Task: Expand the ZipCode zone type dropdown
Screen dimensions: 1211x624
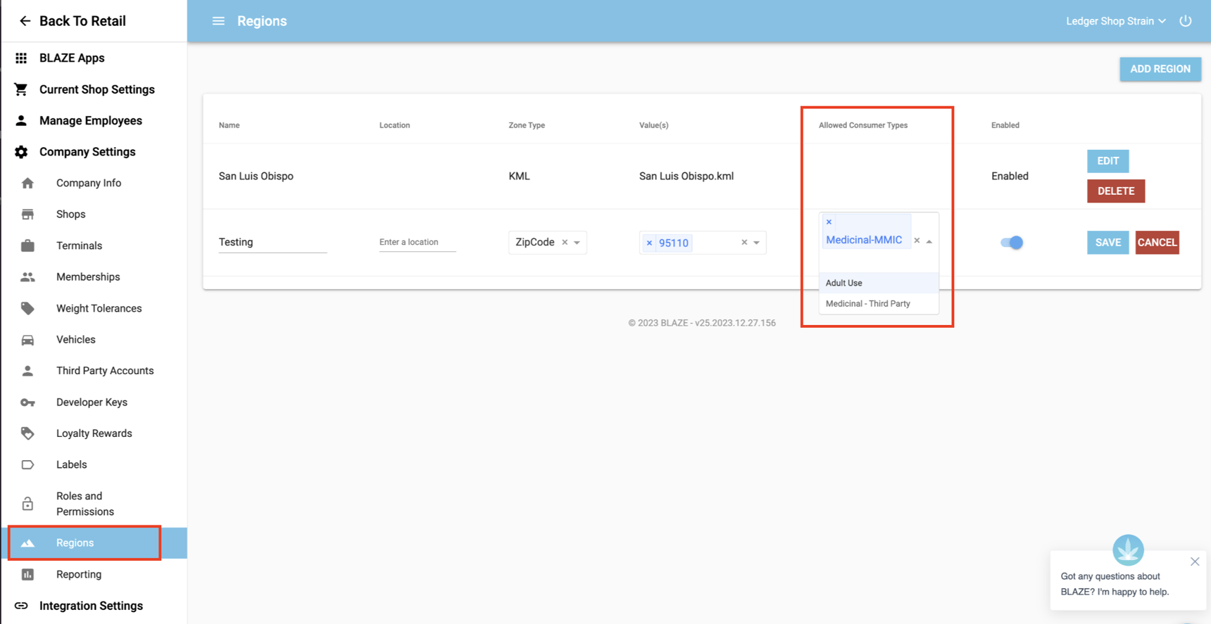Action: pos(577,243)
